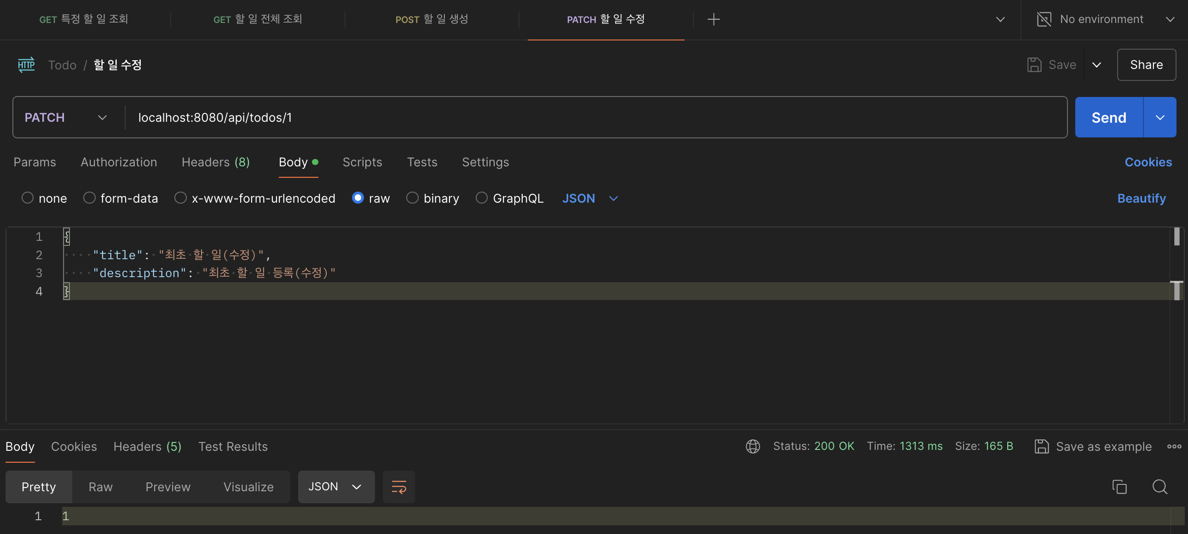The width and height of the screenshot is (1188, 534).
Task: Open the response more options ellipsis
Action: pos(1174,446)
